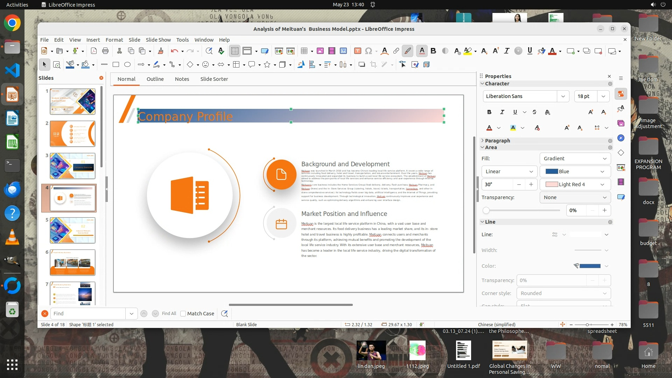
Task: Click the Find All button
Action: 169,314
